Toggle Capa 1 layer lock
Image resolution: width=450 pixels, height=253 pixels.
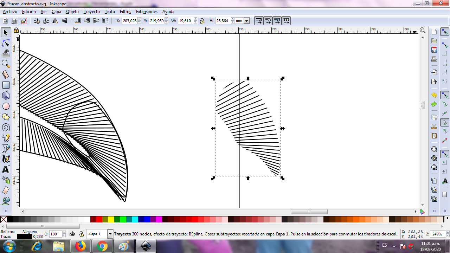tap(81, 234)
